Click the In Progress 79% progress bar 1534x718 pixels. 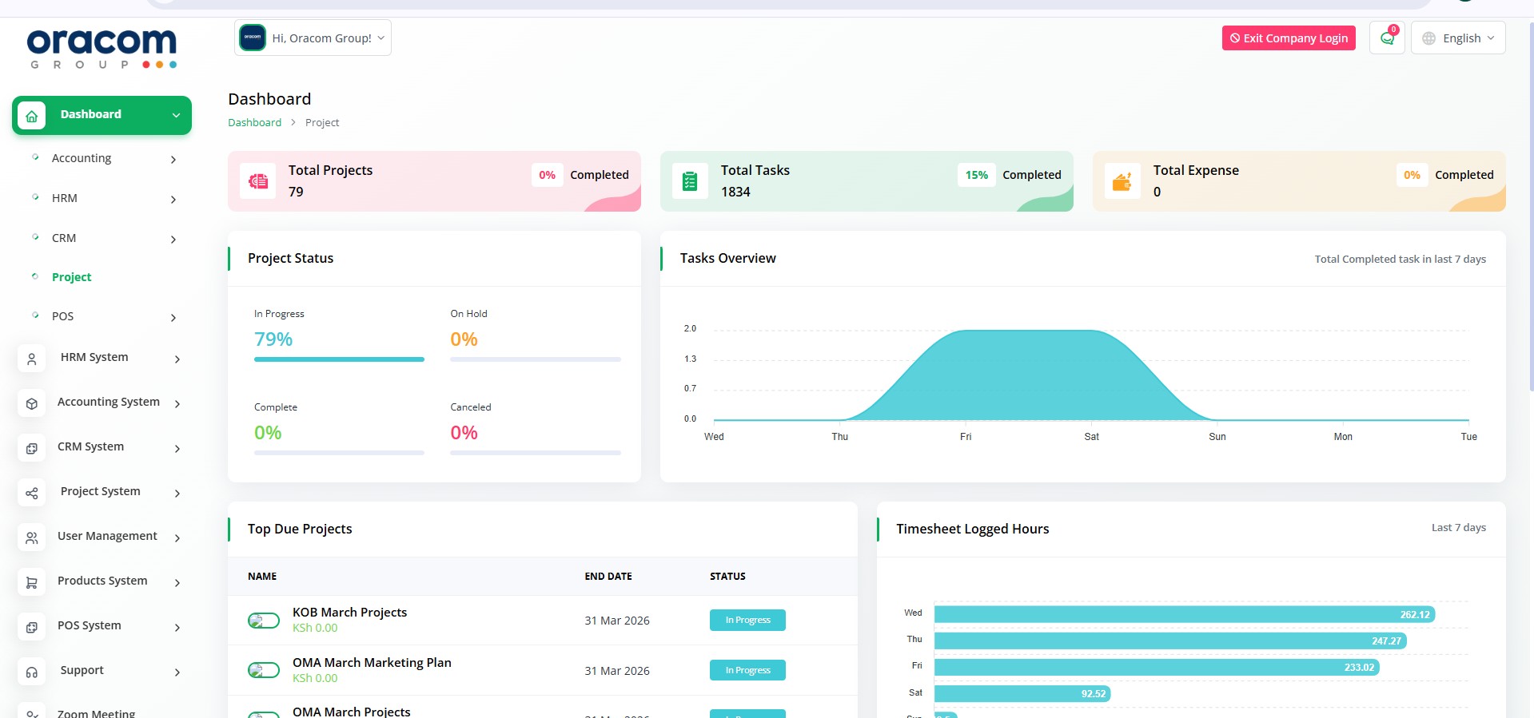339,359
